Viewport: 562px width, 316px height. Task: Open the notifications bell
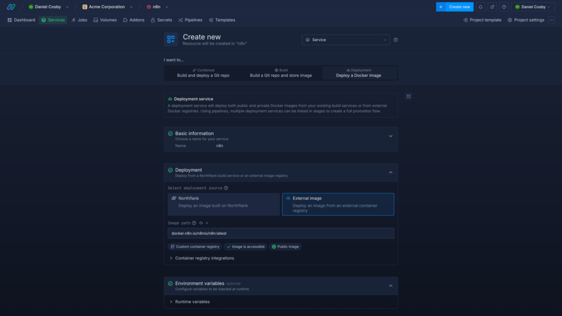click(481, 7)
